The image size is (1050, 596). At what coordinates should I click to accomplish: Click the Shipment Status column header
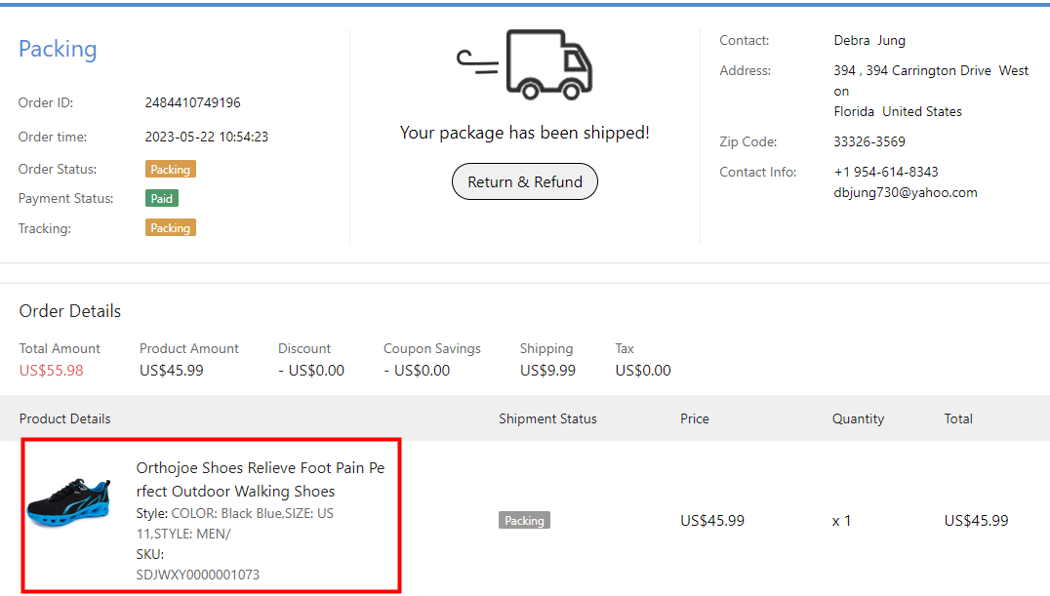pos(547,418)
